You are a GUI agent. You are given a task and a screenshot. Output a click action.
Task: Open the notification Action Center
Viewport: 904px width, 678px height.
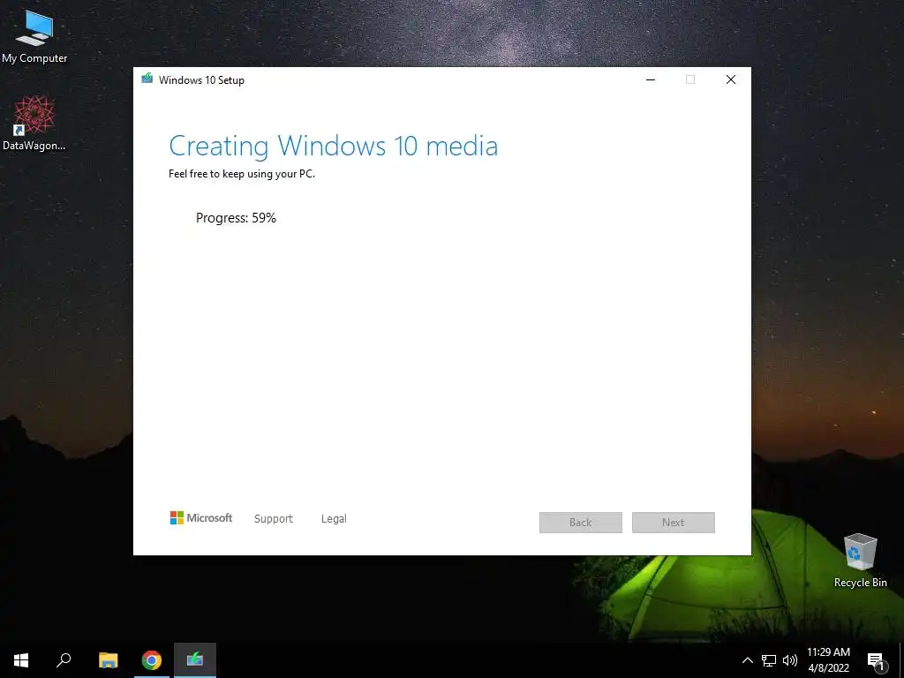875,660
